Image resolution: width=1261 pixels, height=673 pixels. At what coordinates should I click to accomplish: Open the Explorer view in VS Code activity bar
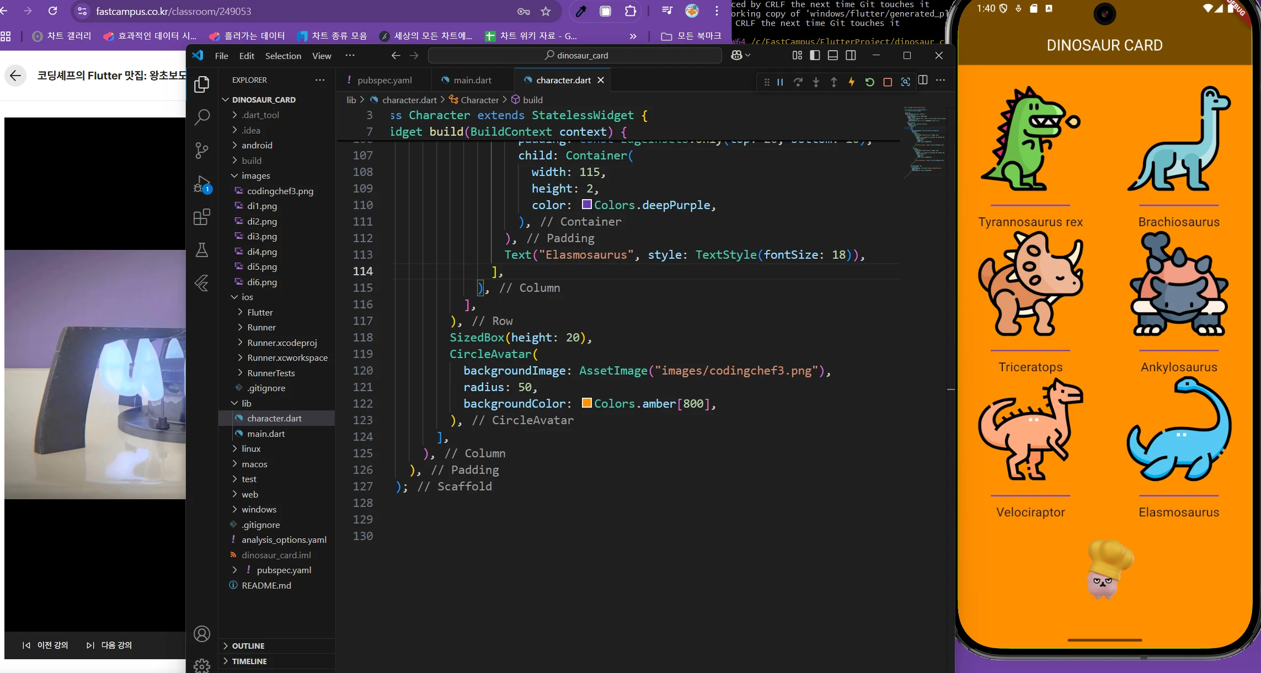click(x=202, y=84)
